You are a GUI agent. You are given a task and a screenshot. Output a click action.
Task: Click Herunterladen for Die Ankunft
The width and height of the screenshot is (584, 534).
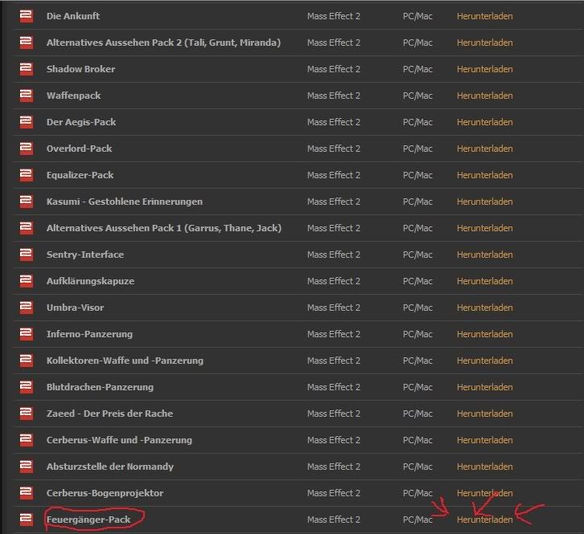coord(484,16)
